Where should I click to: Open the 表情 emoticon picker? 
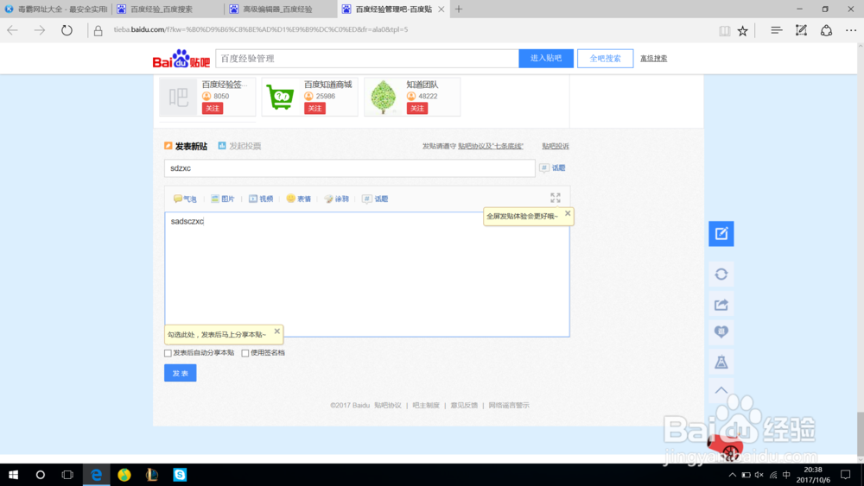click(299, 199)
